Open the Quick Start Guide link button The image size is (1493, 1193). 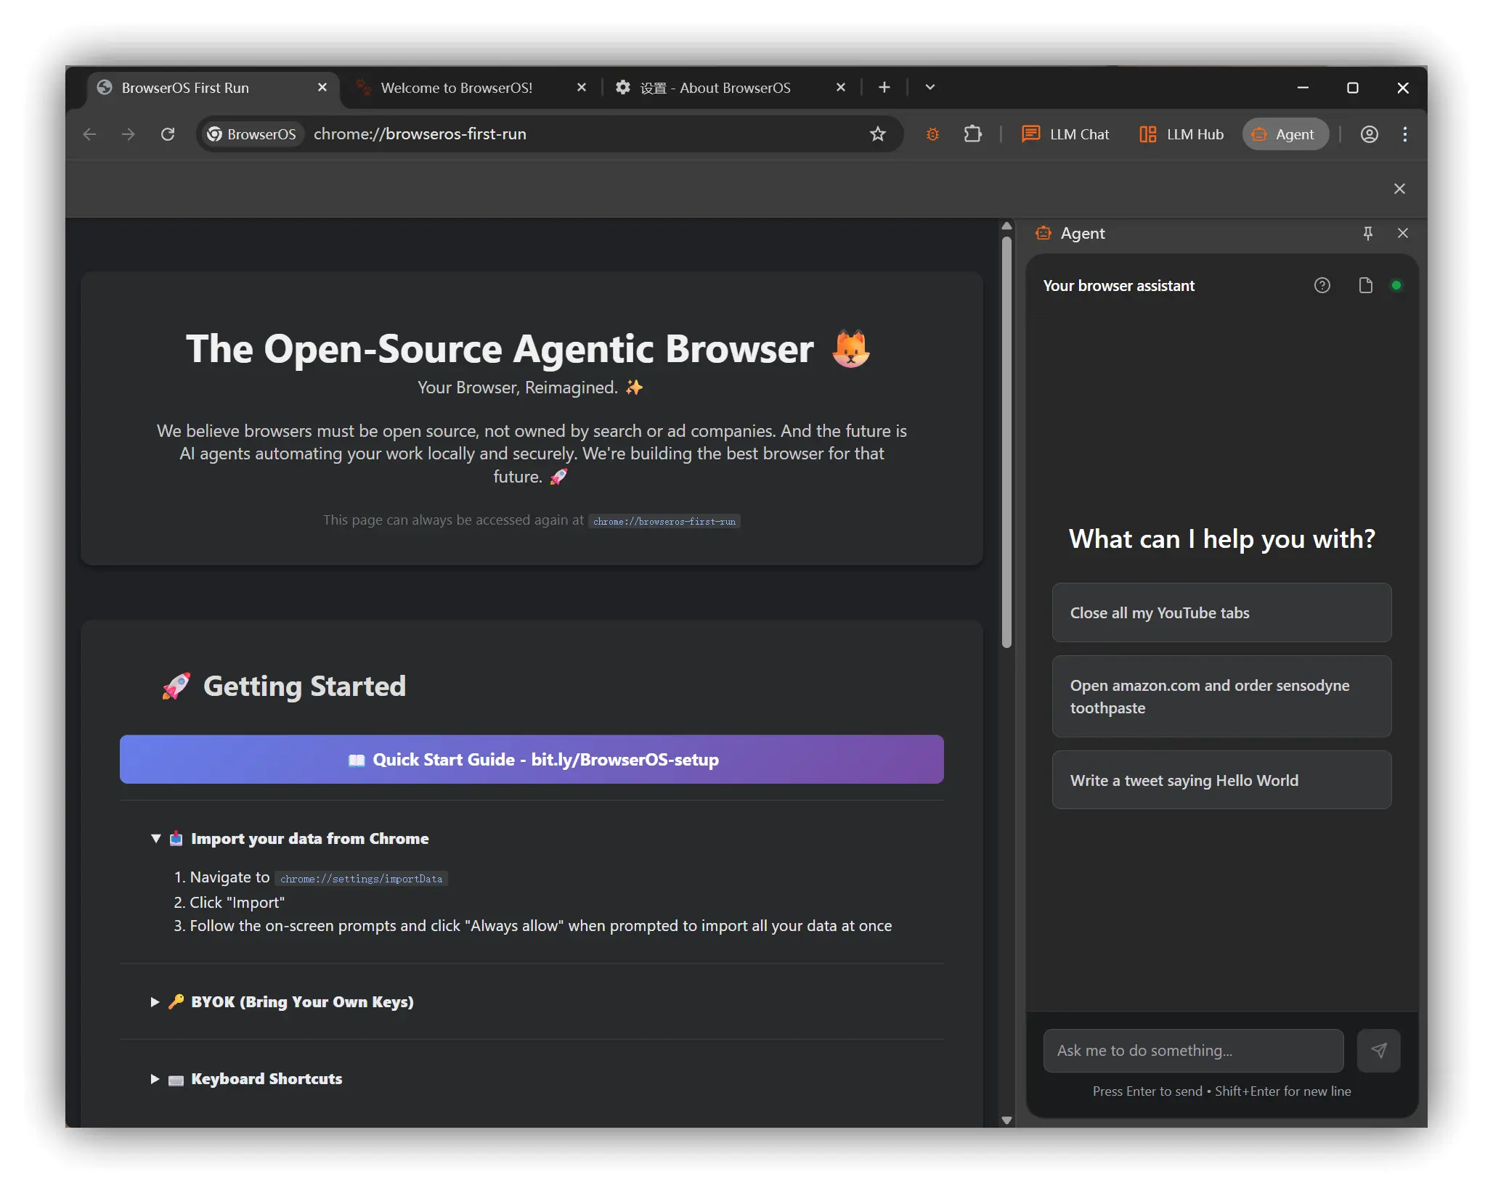pyautogui.click(x=532, y=759)
